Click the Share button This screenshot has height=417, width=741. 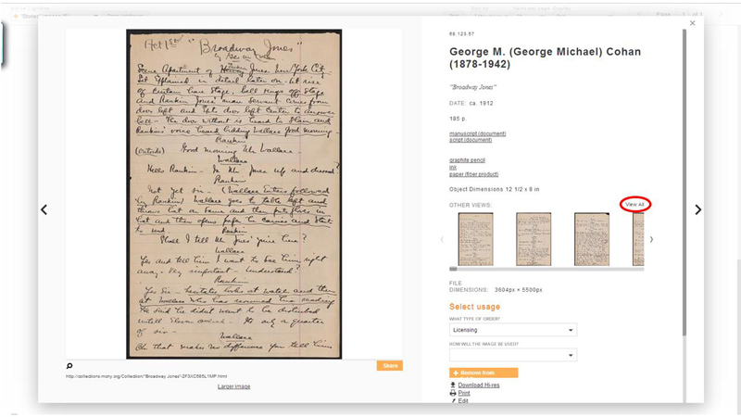click(390, 365)
